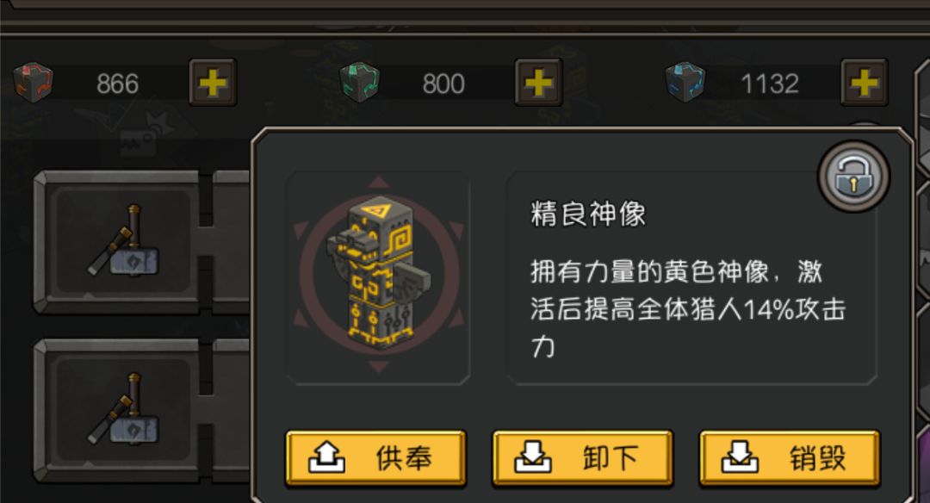
Task: Select the upper hammer equipment slot
Action: click(123, 242)
